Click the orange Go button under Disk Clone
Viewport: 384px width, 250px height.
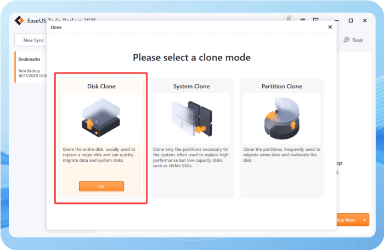[x=101, y=186]
